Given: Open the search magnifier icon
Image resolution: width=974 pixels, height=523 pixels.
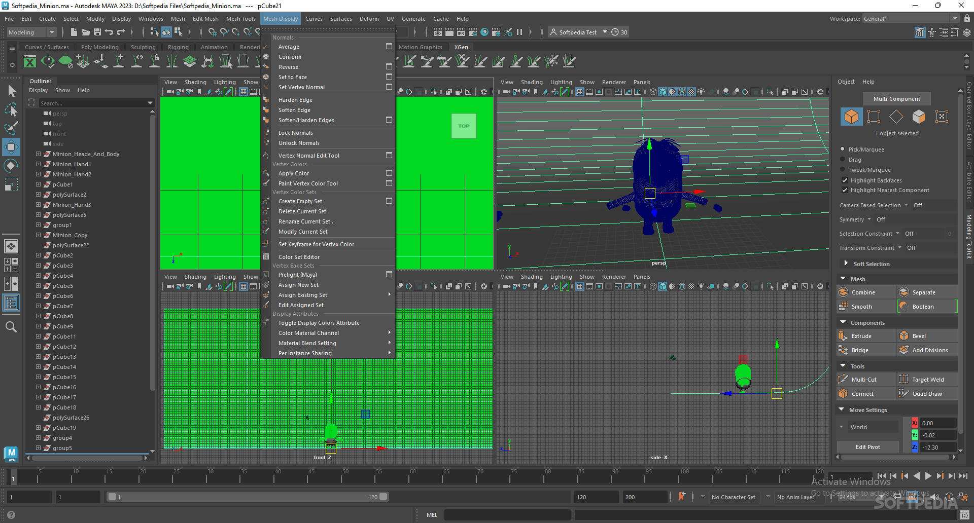Looking at the screenshot, I should (x=11, y=327).
